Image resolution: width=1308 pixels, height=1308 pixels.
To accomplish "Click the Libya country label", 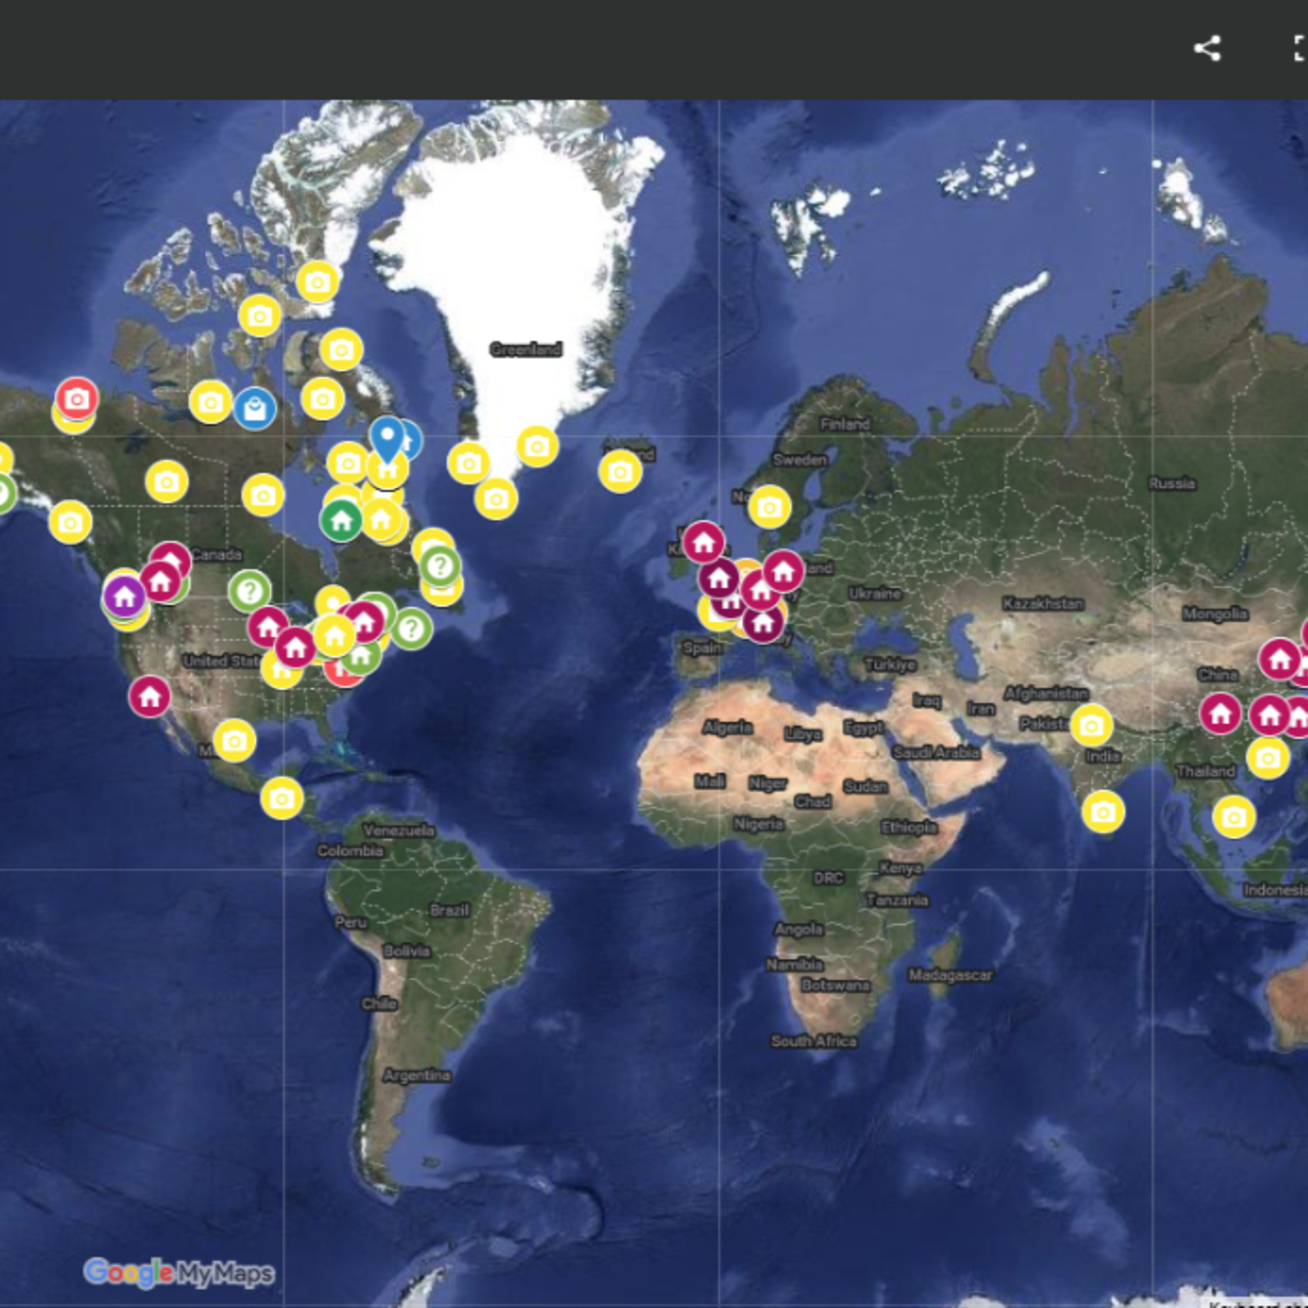I will coord(803,734).
